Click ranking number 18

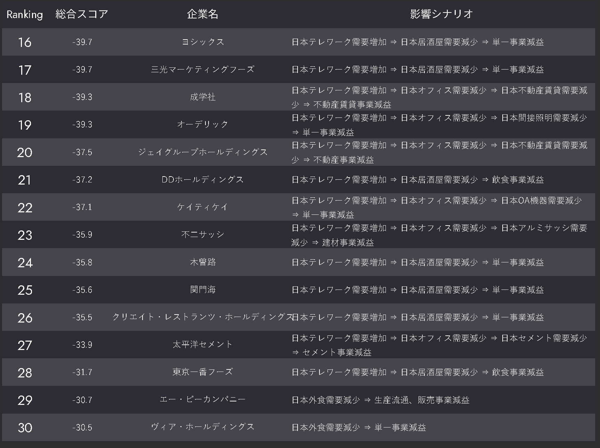click(x=25, y=98)
